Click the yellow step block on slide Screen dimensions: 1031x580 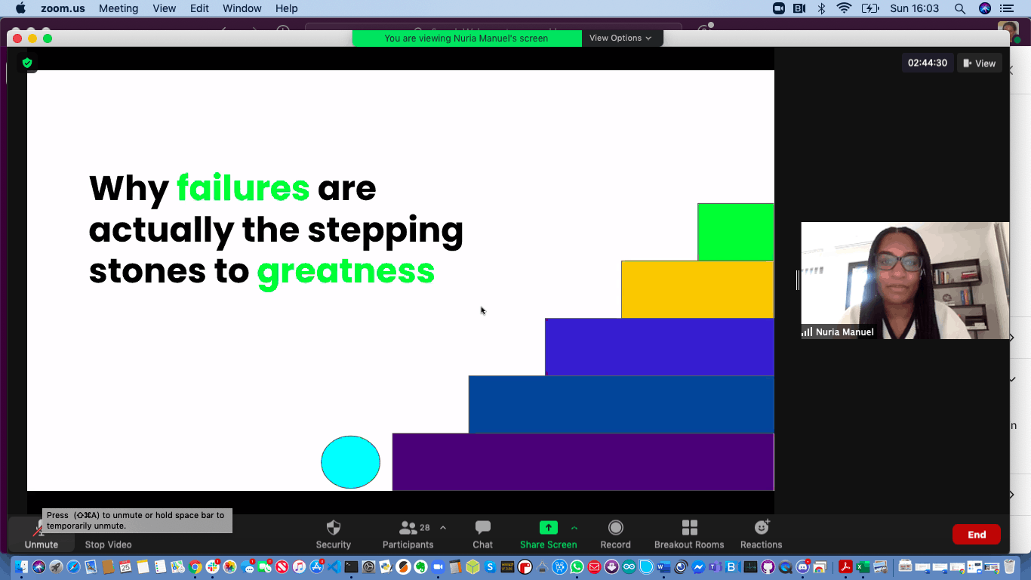[697, 289]
